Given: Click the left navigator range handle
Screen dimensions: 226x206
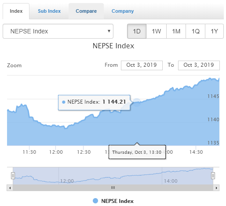Looking at the screenshot, I should click(x=13, y=176).
